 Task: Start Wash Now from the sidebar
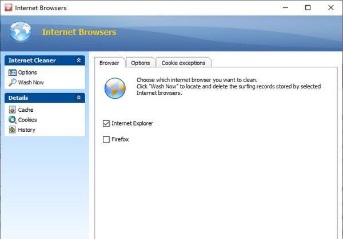tap(31, 83)
